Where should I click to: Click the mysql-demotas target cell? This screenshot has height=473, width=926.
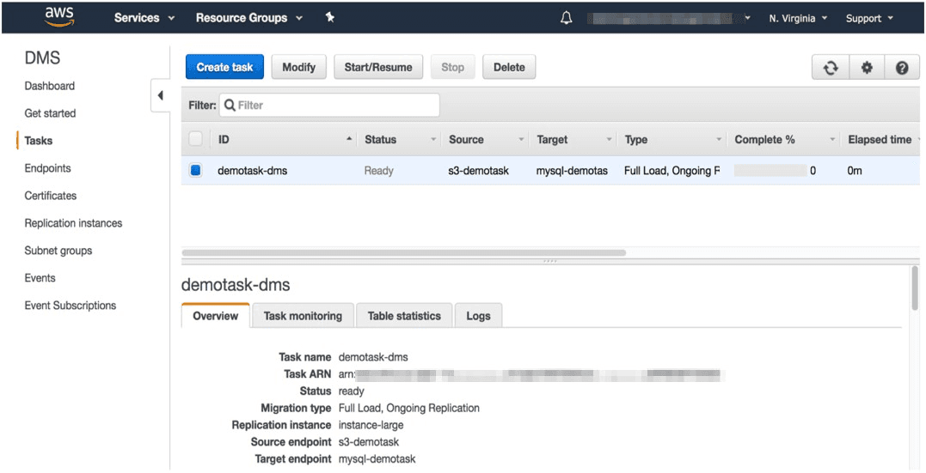(572, 171)
